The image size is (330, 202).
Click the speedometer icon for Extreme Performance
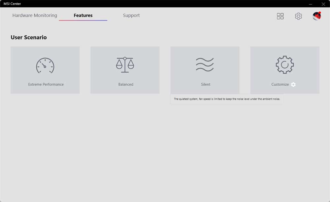[45, 65]
